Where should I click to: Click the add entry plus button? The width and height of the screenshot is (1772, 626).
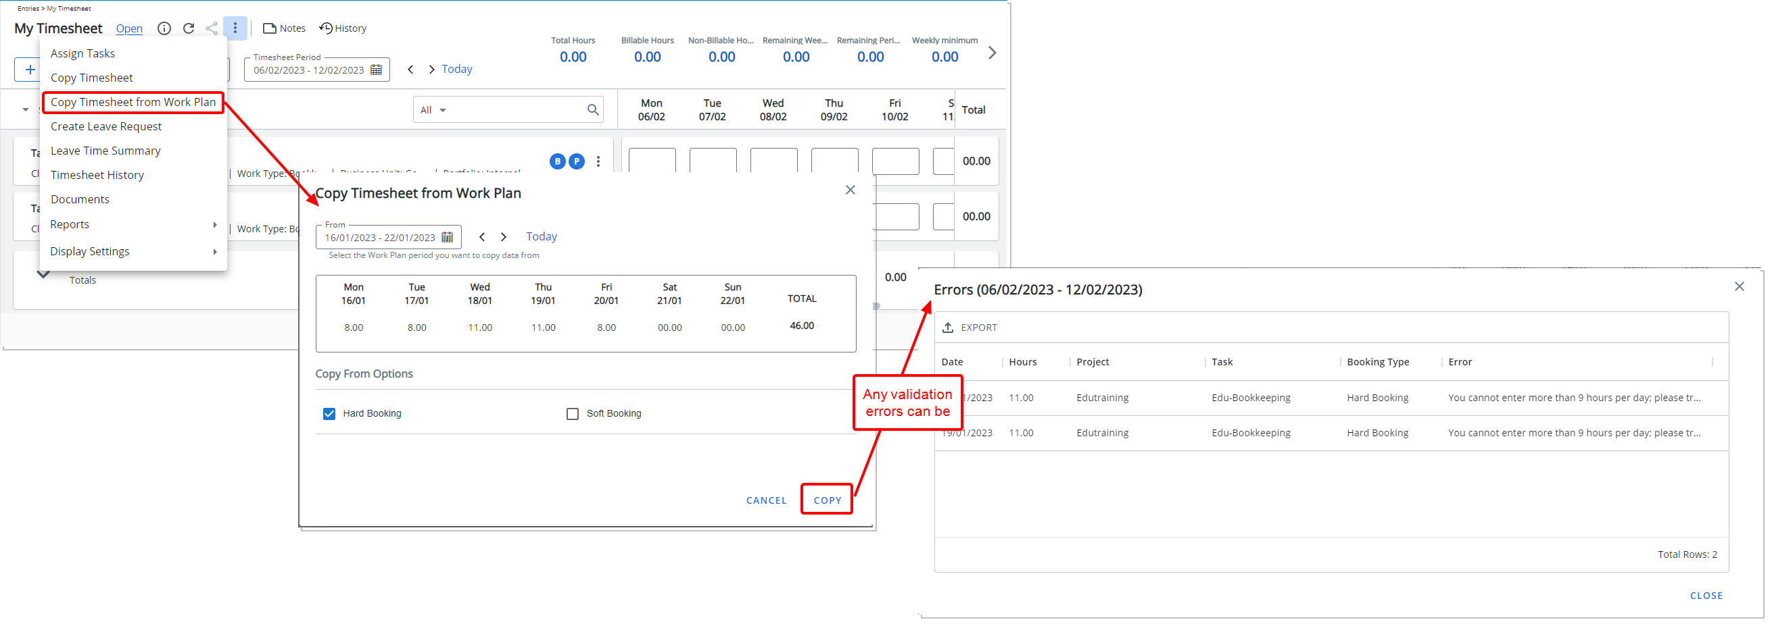[30, 70]
